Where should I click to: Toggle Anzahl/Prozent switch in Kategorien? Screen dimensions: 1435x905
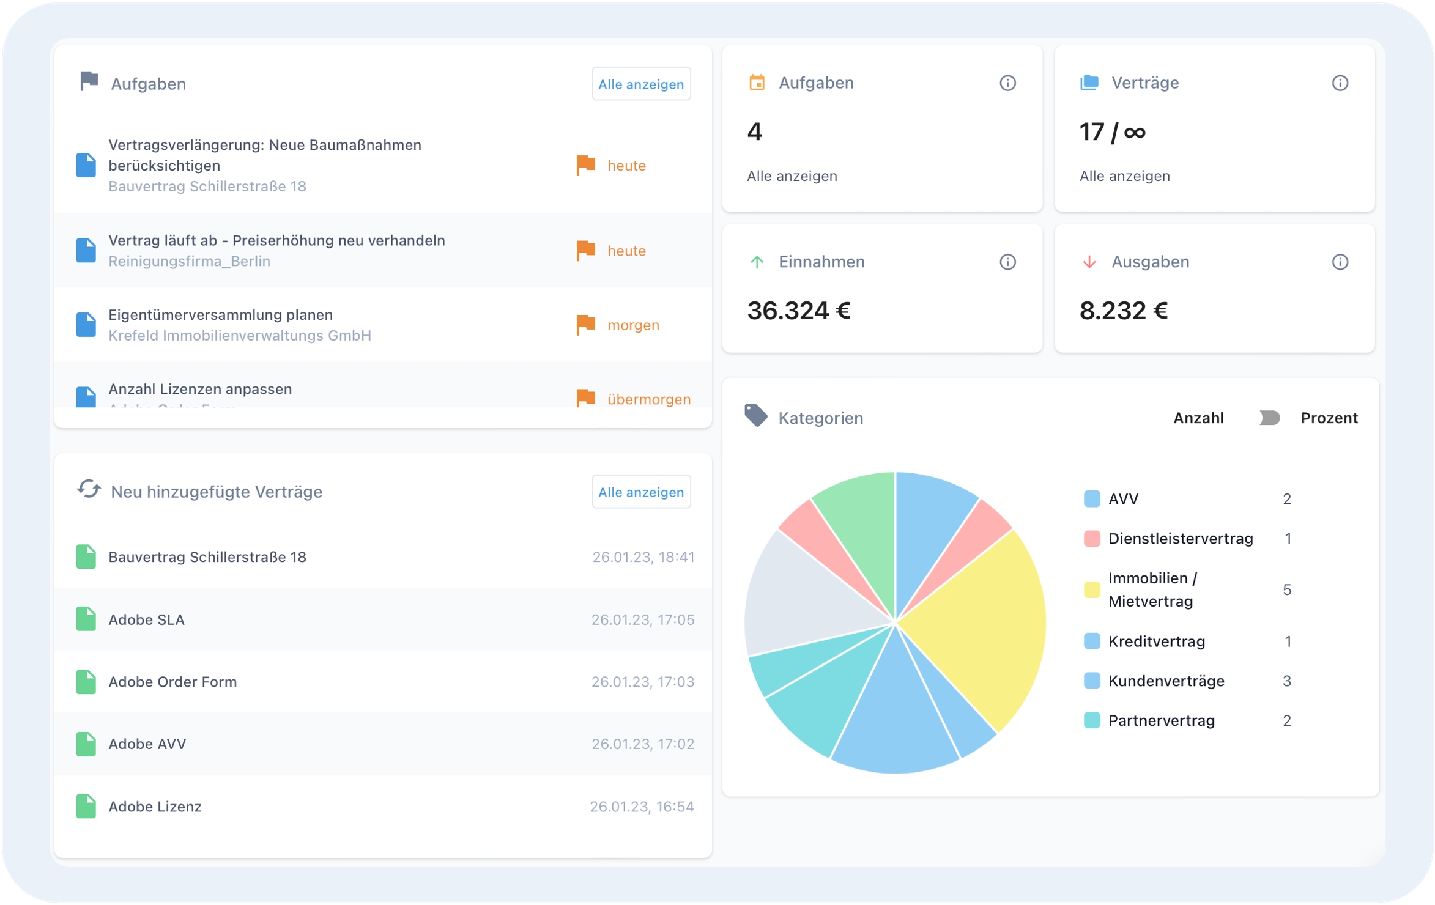click(1269, 418)
